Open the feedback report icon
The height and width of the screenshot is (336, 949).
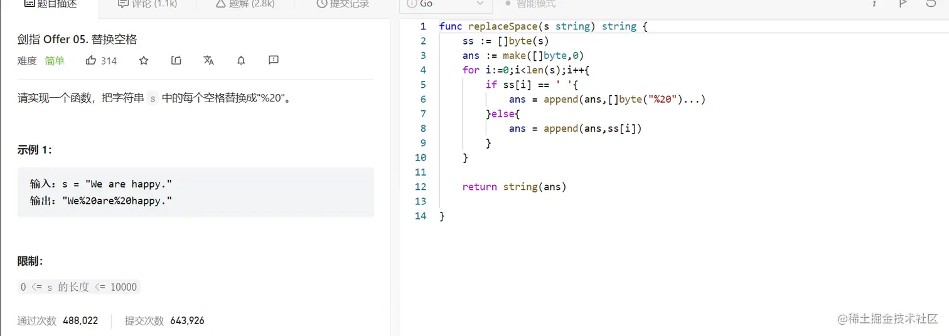tap(273, 60)
